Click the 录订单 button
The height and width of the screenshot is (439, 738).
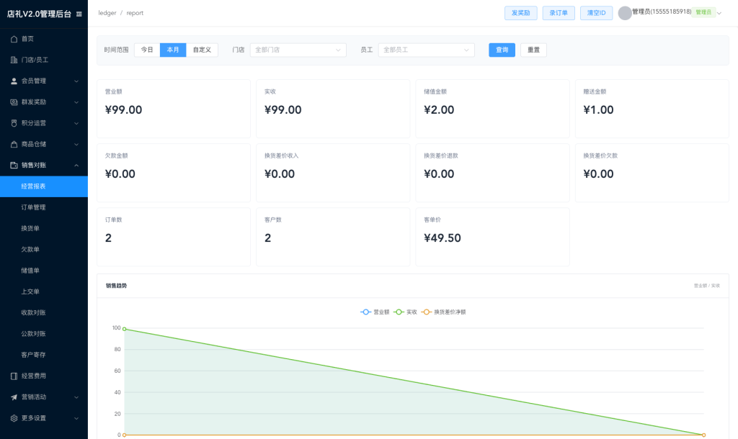559,13
